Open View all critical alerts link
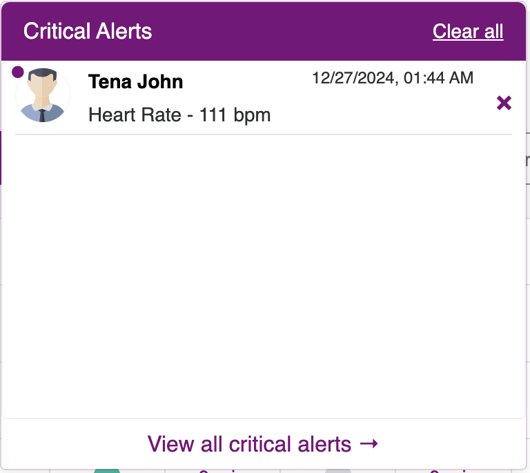The width and height of the screenshot is (530, 473). pyautogui.click(x=263, y=443)
